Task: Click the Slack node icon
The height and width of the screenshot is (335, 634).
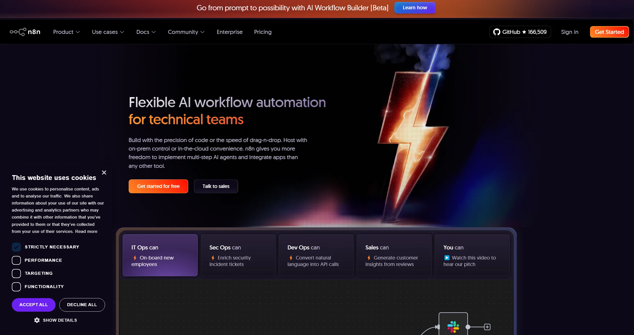Action: pyautogui.click(x=453, y=326)
